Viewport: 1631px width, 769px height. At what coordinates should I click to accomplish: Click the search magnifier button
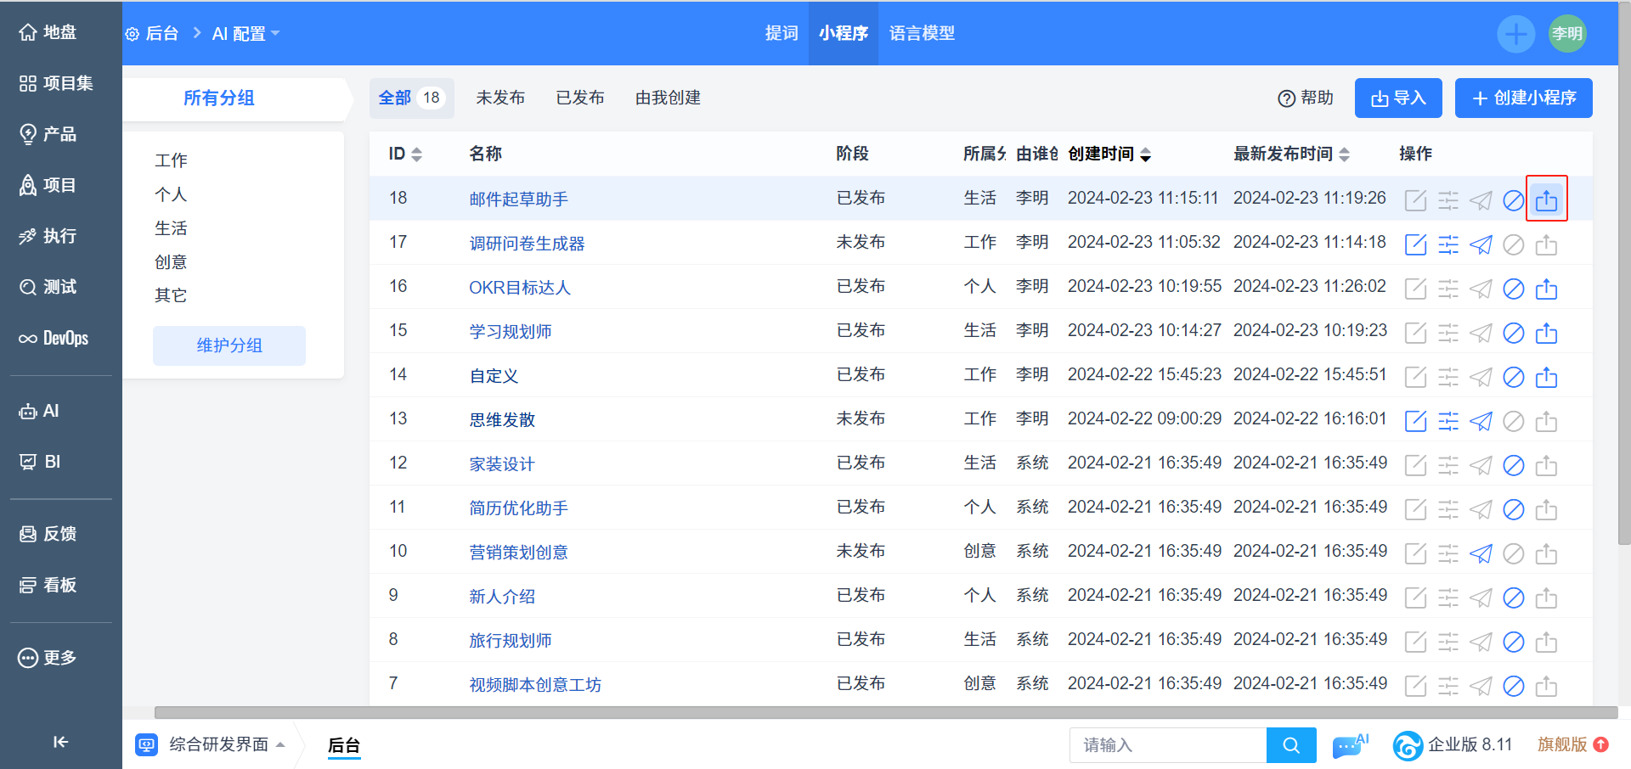pyautogui.click(x=1291, y=745)
